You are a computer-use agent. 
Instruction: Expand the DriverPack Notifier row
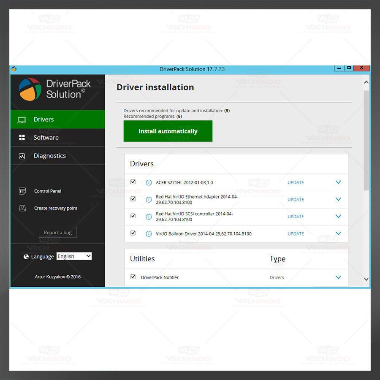pos(338,277)
